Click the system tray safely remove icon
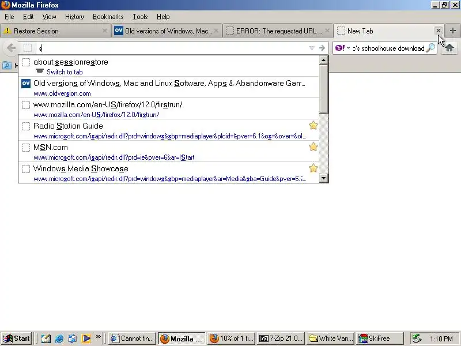This screenshot has width=461, height=346. [416, 339]
